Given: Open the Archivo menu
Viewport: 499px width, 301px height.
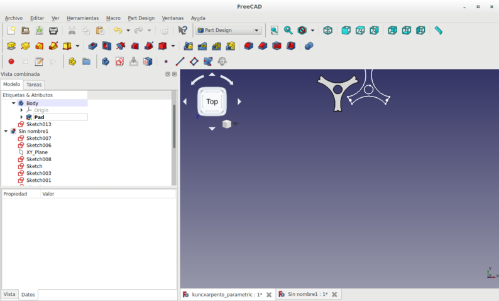Looking at the screenshot, I should coord(14,18).
